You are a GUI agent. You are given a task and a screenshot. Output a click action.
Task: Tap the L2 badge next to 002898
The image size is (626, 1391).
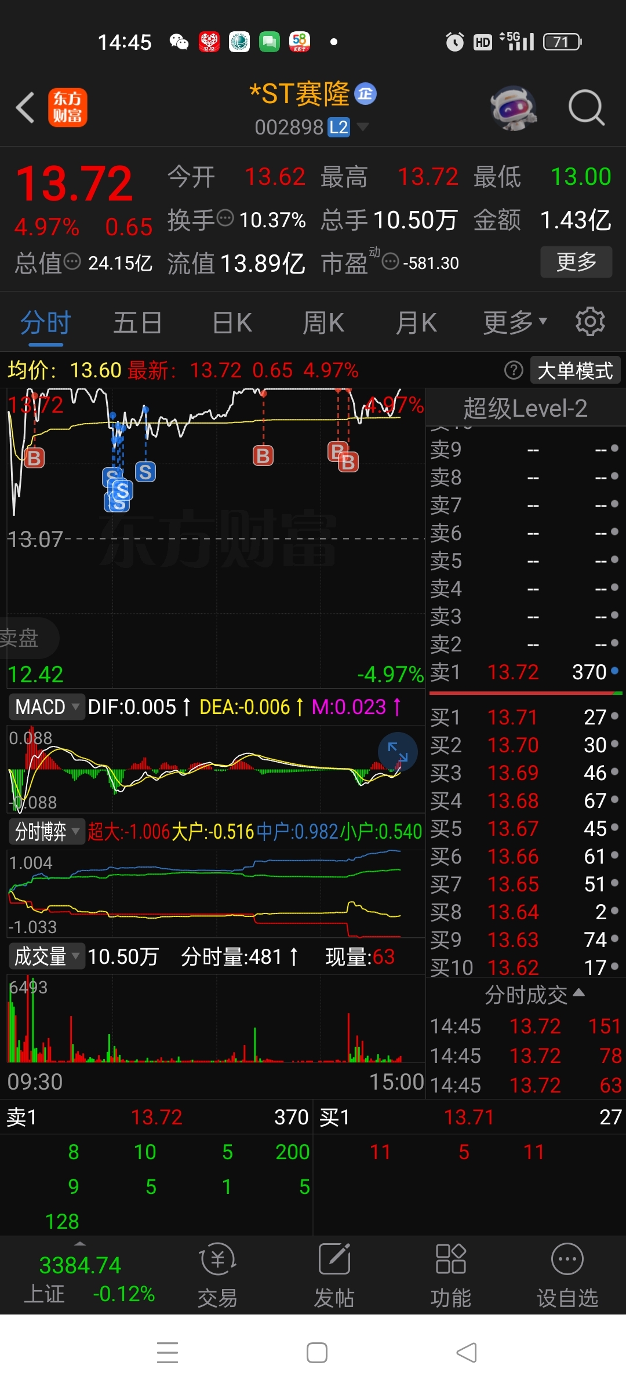pos(339,127)
